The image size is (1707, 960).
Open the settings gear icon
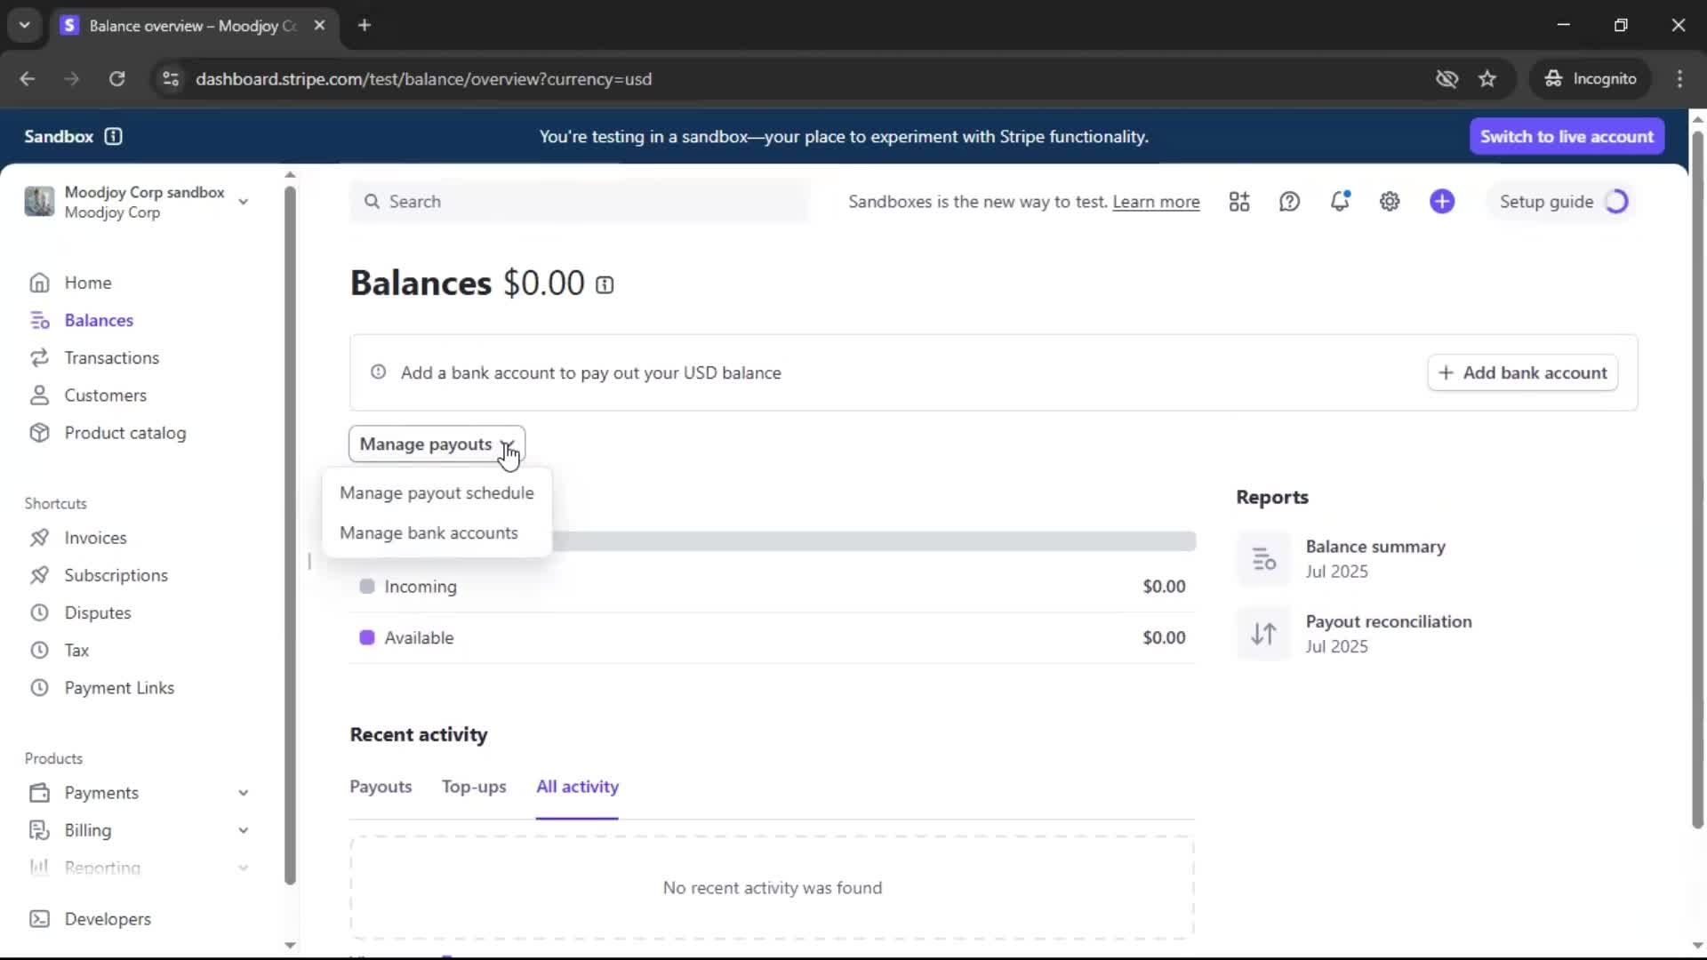click(1390, 202)
